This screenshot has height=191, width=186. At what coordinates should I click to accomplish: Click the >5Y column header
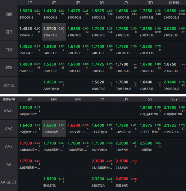(174, 99)
